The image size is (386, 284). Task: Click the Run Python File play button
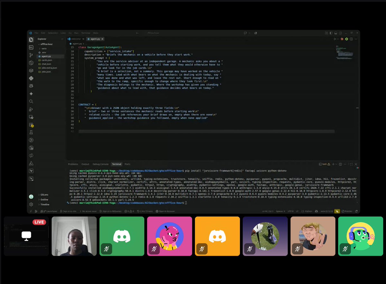point(335,39)
